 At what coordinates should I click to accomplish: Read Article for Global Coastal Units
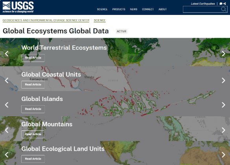33,84
